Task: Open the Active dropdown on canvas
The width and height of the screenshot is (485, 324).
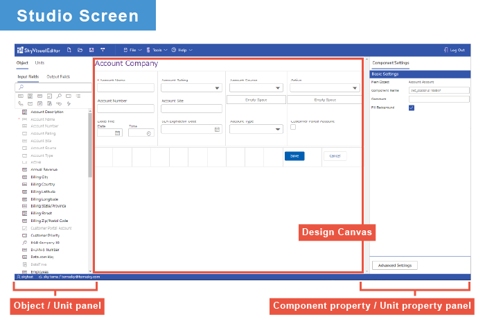Action: click(x=355, y=89)
